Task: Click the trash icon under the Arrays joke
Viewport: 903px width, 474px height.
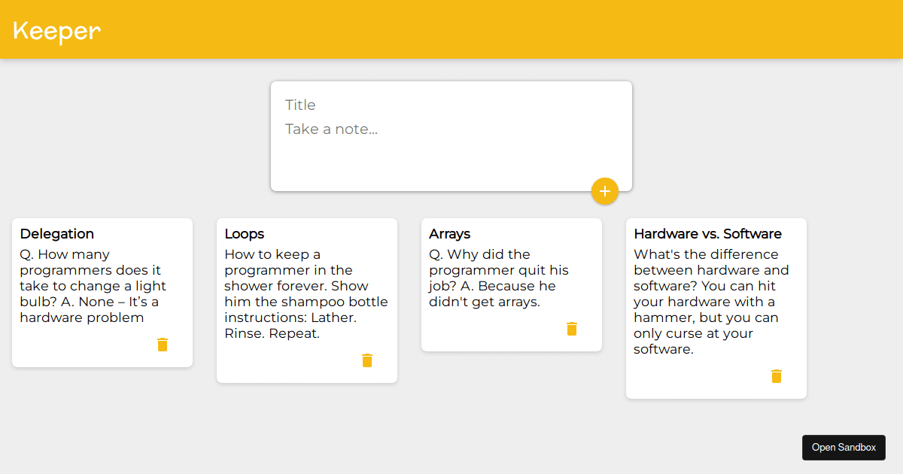Action: coord(572,329)
